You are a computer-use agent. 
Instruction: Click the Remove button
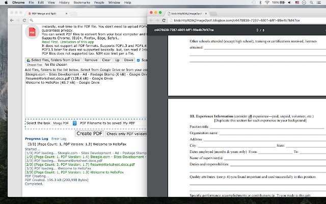pyautogui.click(x=91, y=60)
